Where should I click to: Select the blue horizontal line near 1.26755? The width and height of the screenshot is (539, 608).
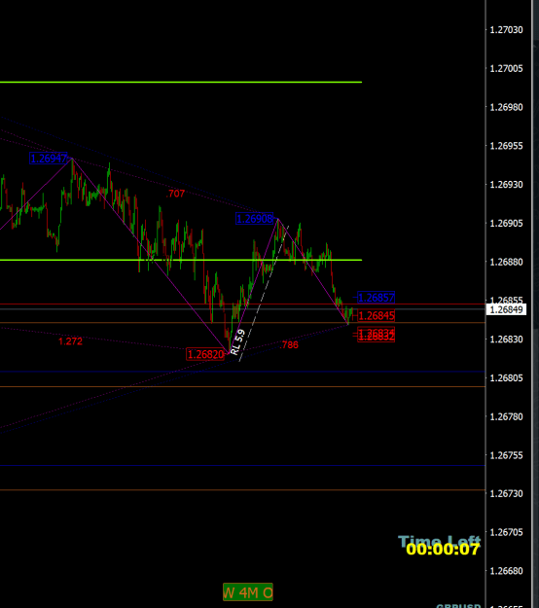[x=242, y=465]
